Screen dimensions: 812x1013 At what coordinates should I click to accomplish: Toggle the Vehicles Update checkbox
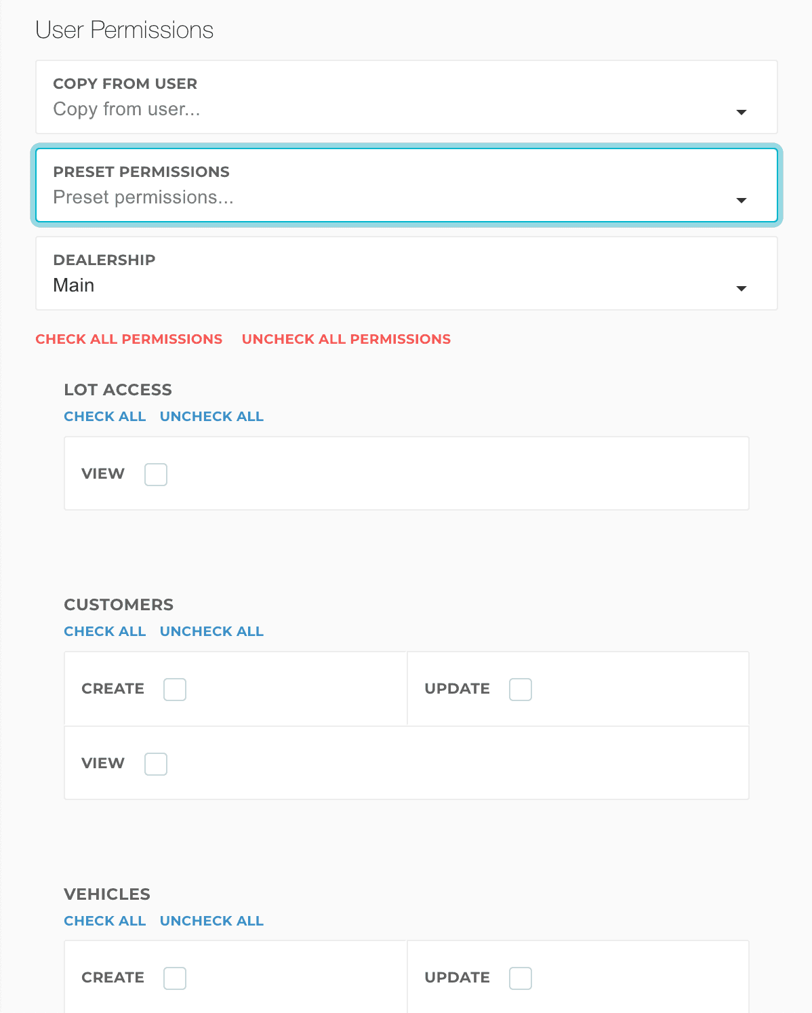tap(521, 978)
